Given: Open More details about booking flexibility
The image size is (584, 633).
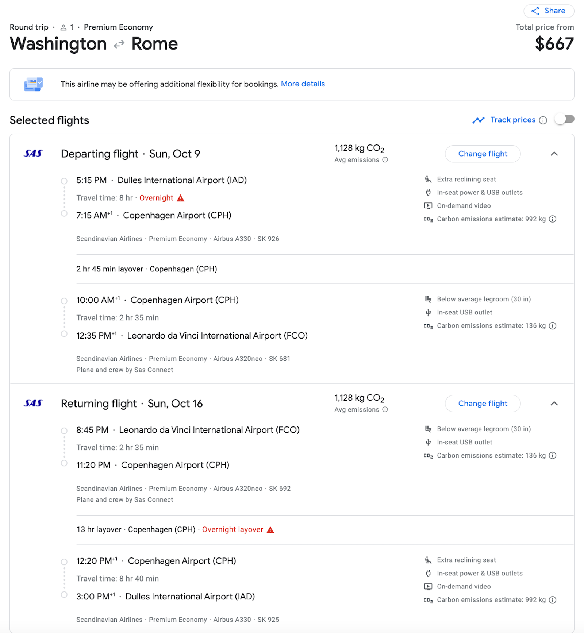Looking at the screenshot, I should (x=303, y=84).
